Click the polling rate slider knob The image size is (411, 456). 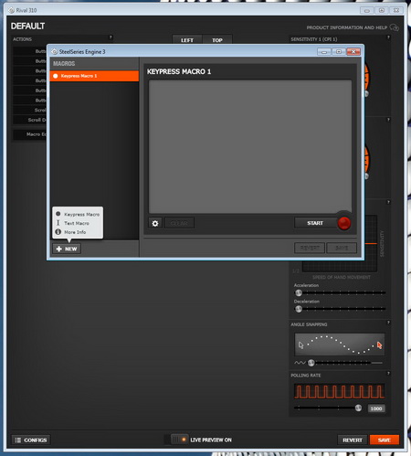(x=358, y=408)
